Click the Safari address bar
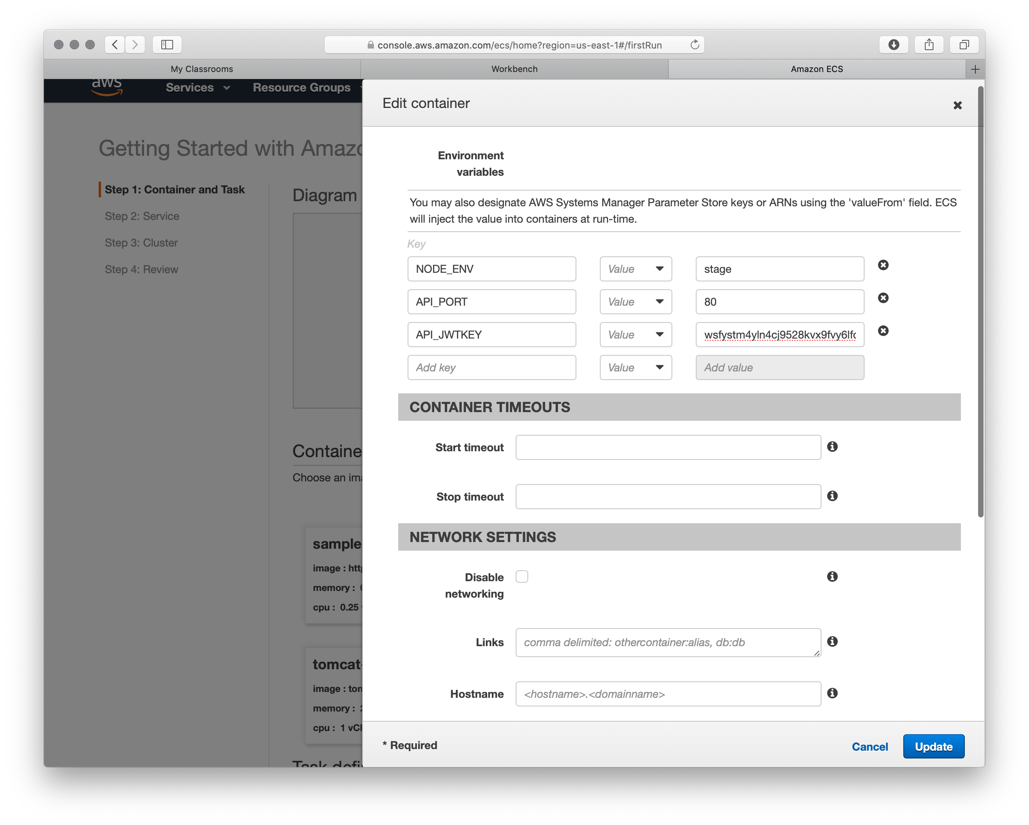This screenshot has width=1029, height=825. point(514,45)
